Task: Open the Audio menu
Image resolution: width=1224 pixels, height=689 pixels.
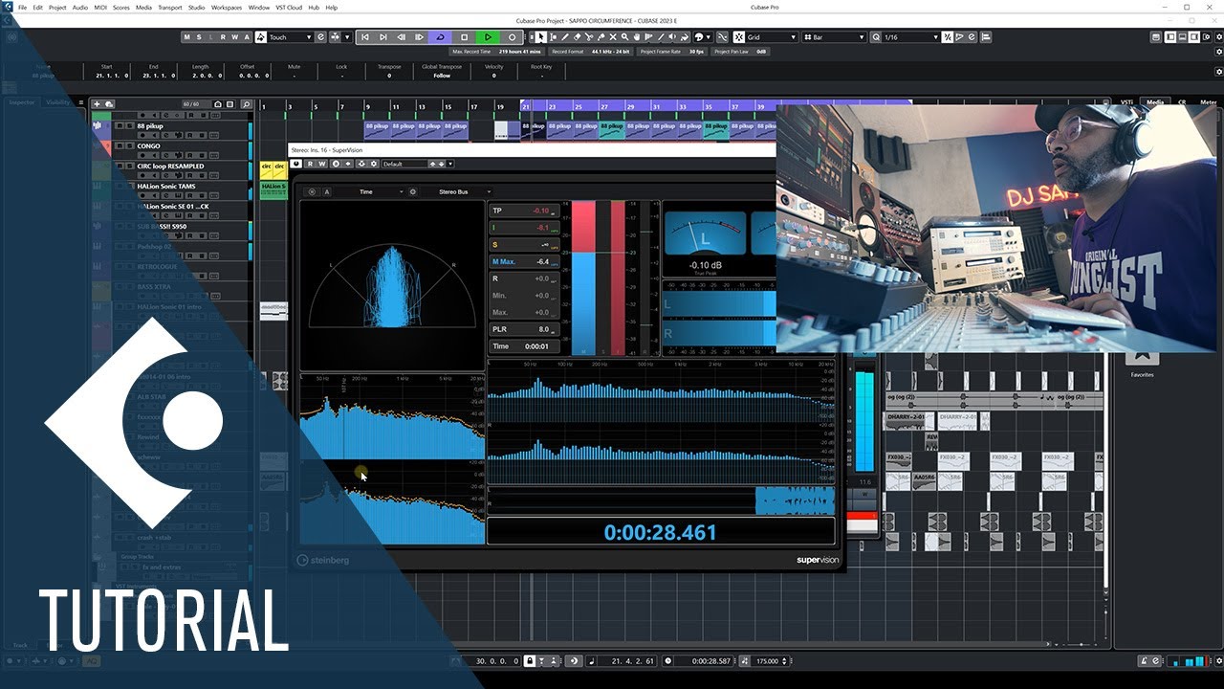Action: (x=79, y=7)
